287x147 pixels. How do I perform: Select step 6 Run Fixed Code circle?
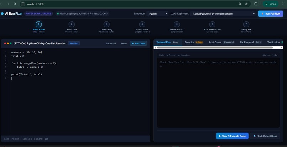pyautogui.click(x=212, y=24)
